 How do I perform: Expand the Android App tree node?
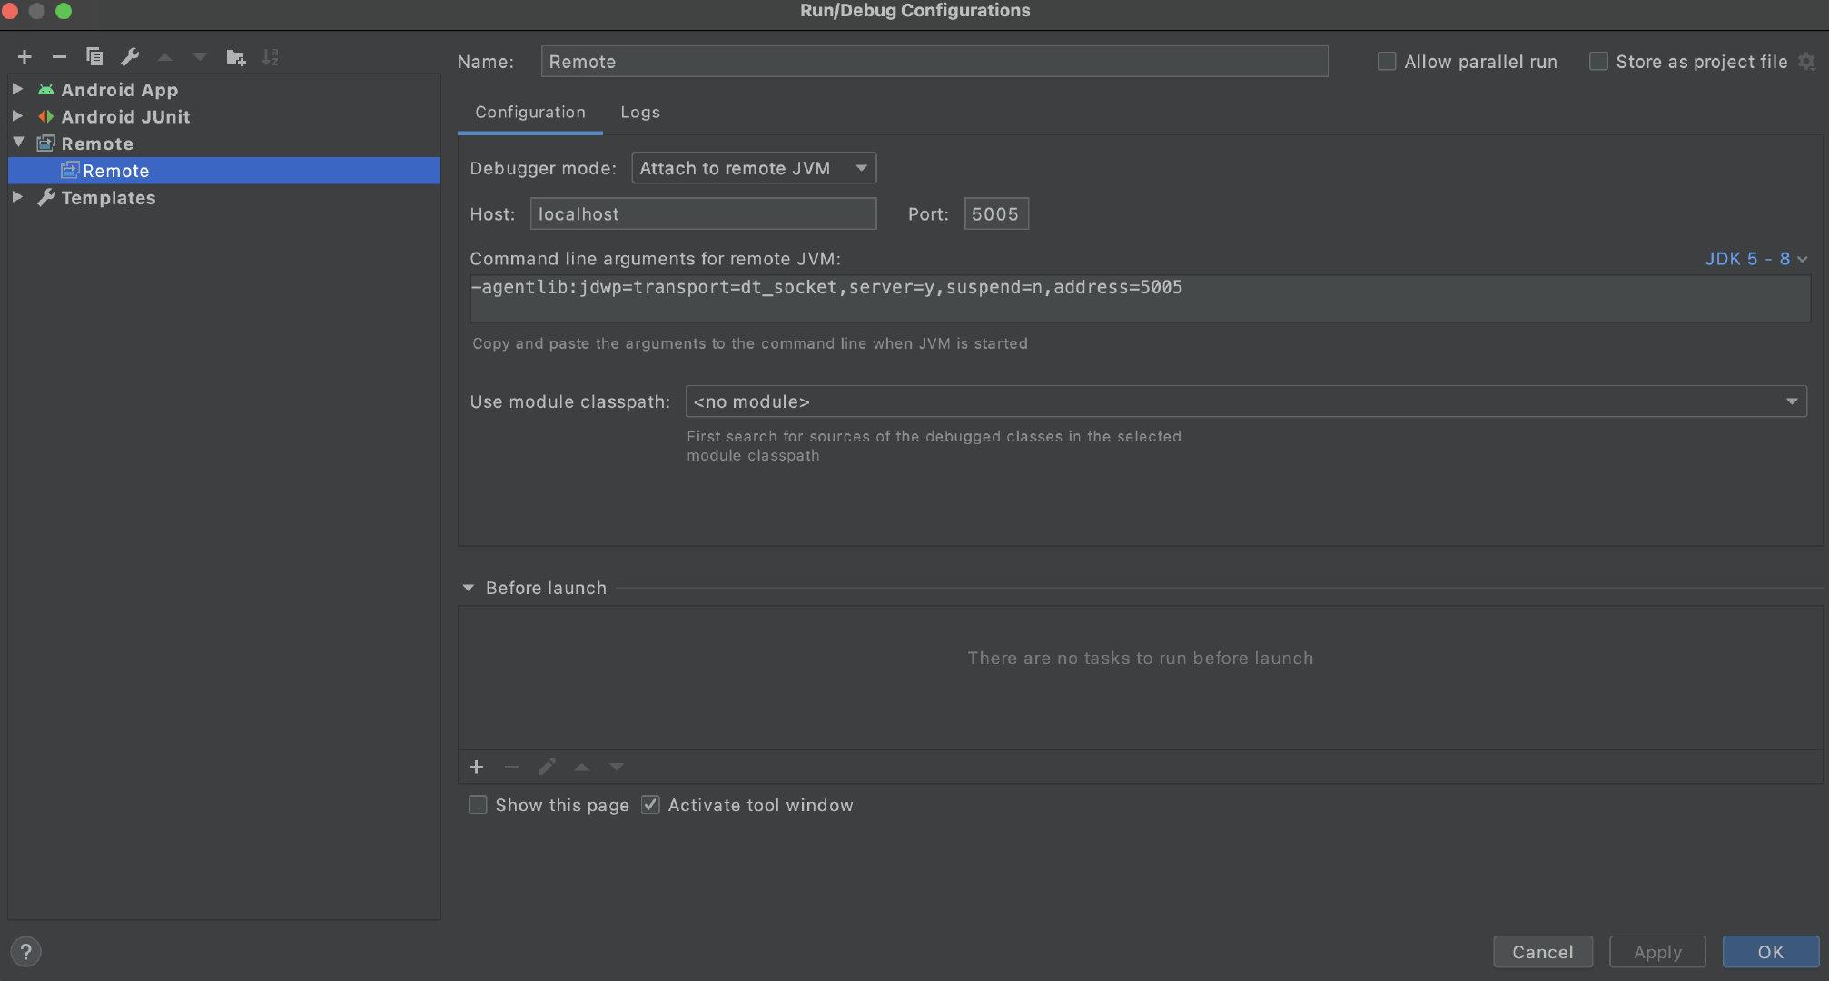click(17, 89)
